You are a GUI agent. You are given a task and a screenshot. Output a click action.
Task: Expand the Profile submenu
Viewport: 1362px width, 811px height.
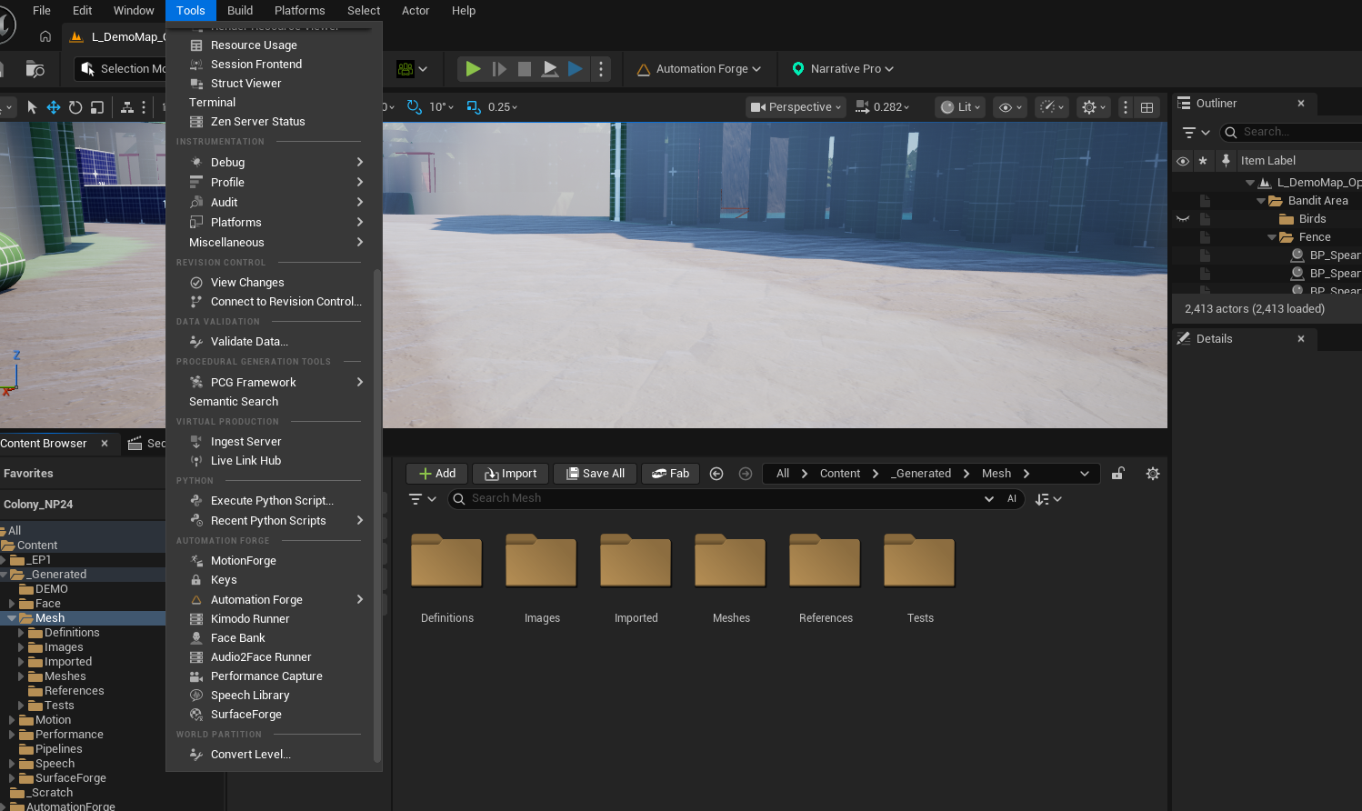(x=274, y=182)
